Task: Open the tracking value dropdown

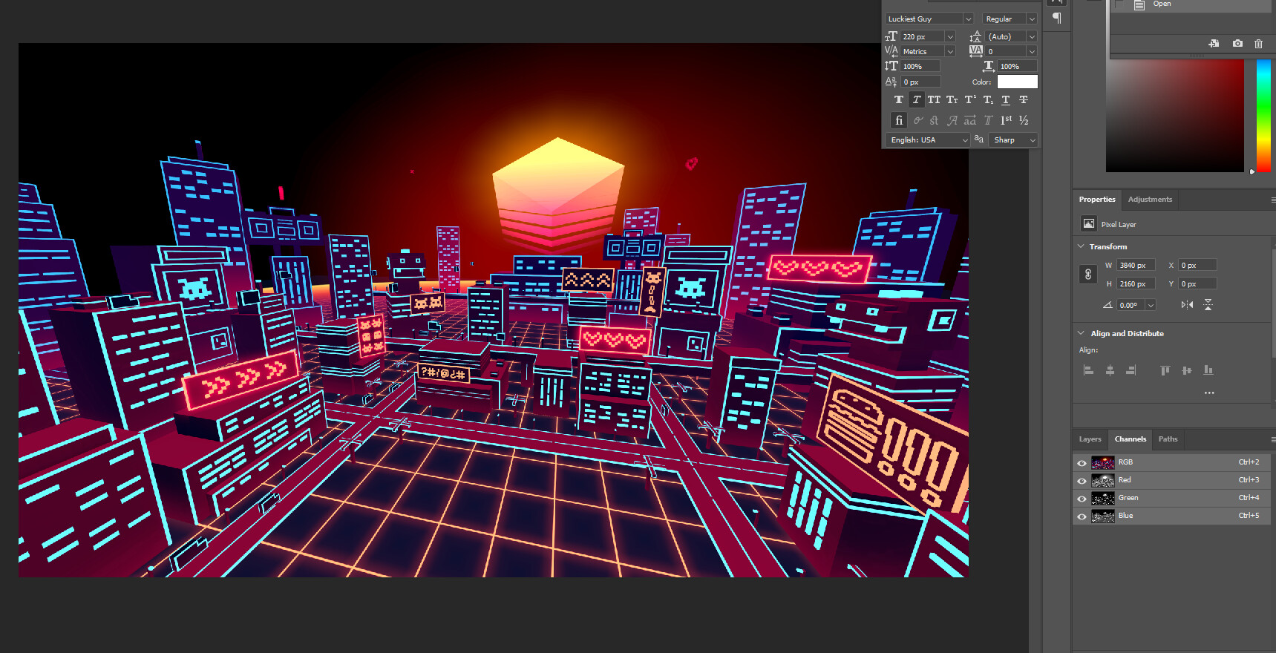Action: pyautogui.click(x=1032, y=51)
